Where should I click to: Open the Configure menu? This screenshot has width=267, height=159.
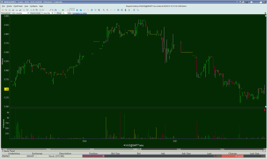click(x=33, y=6)
